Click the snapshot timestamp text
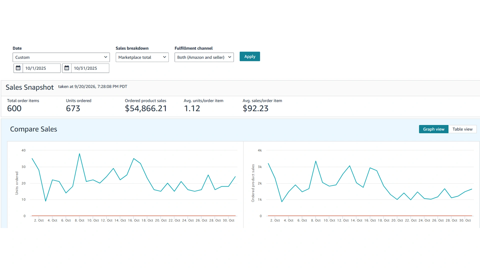 (x=92, y=86)
